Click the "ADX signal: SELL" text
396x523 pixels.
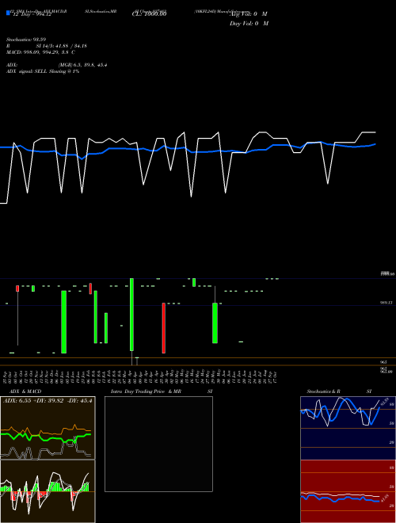[x=43, y=71]
